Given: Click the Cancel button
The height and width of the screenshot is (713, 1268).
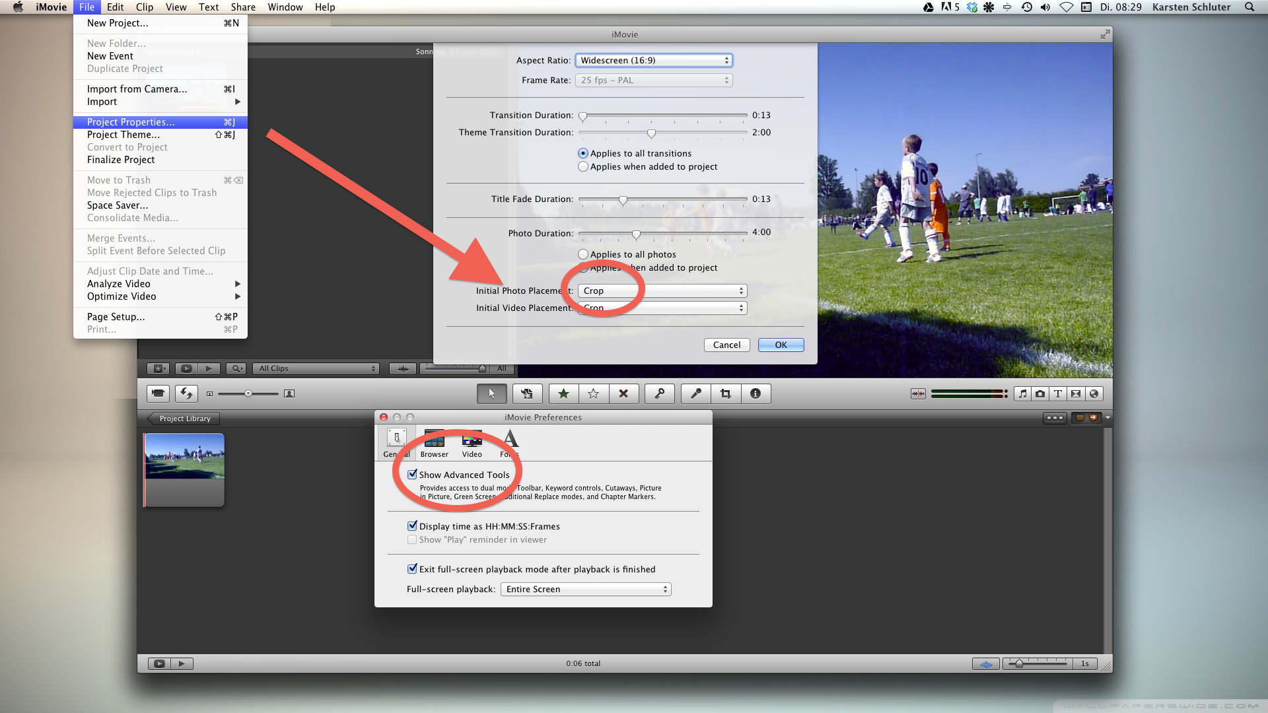Looking at the screenshot, I should 726,345.
